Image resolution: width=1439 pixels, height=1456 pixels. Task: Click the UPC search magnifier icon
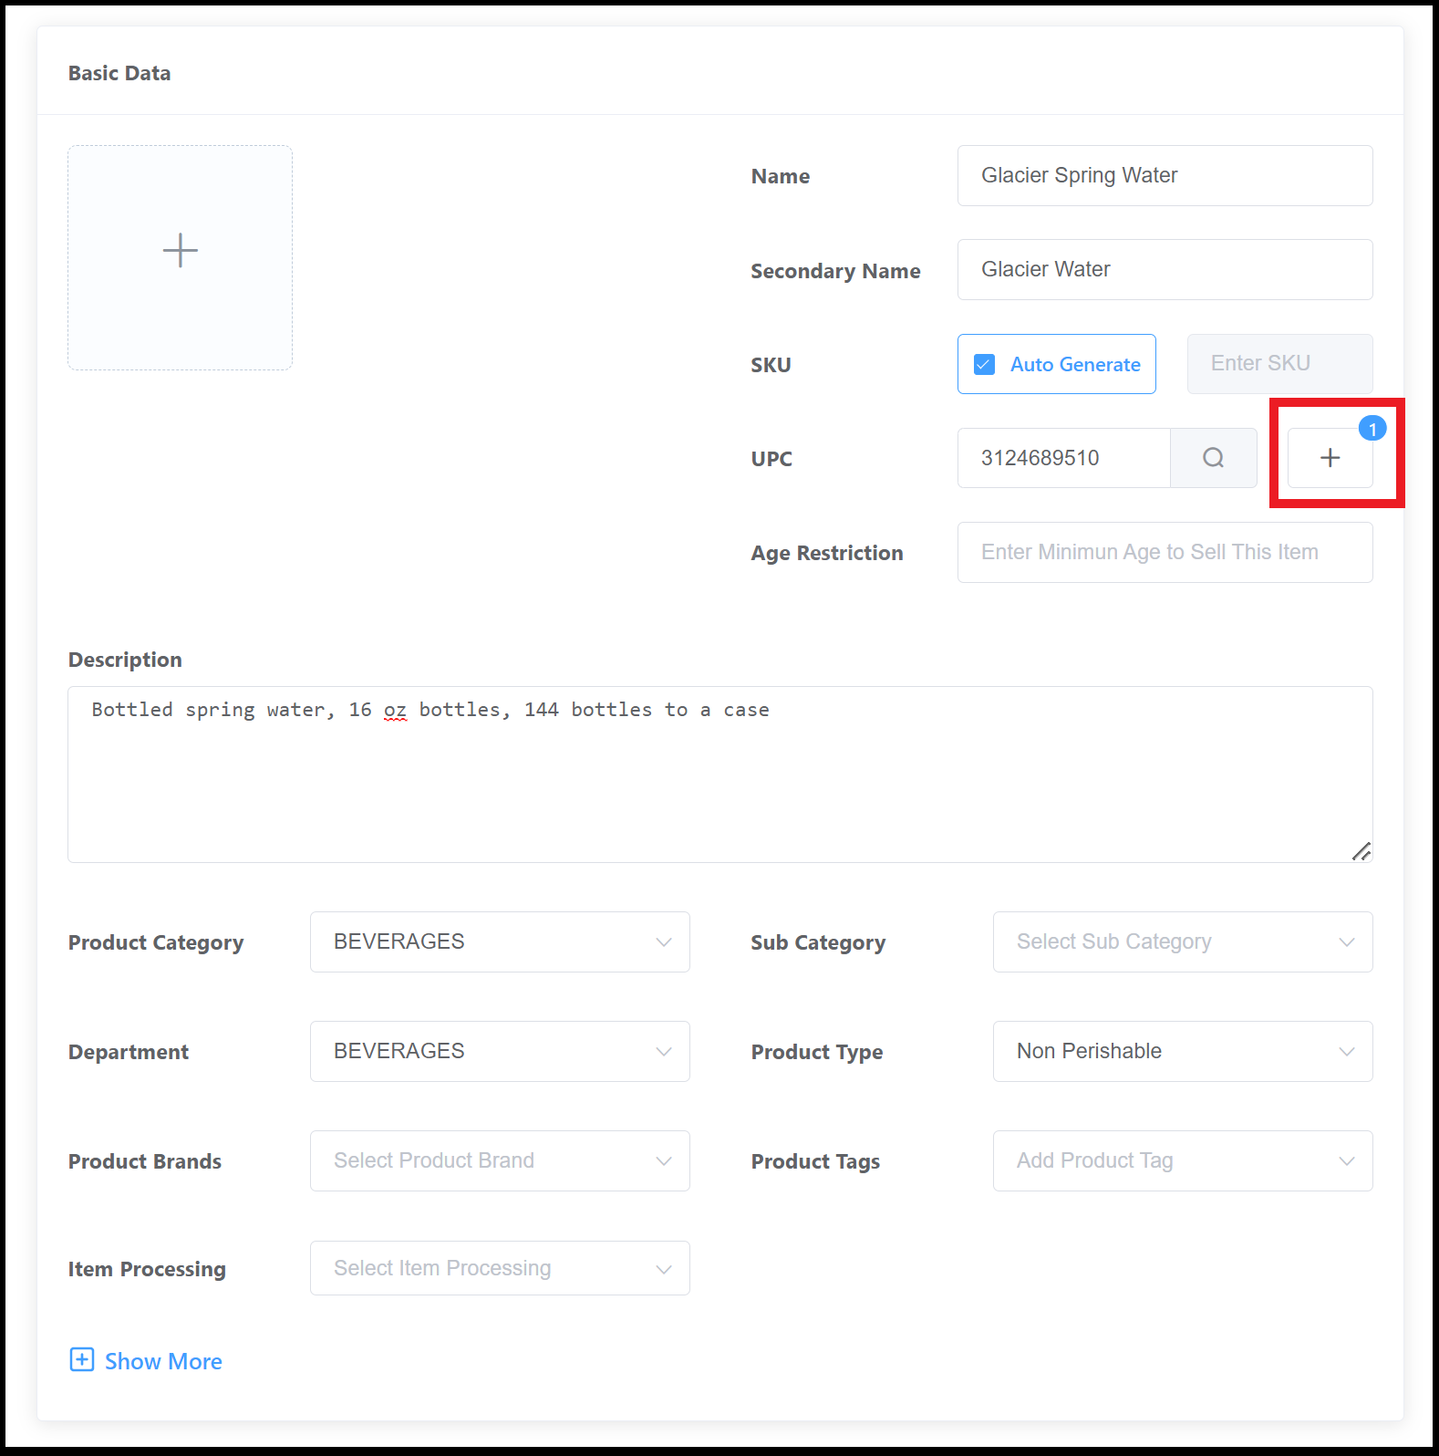click(1213, 458)
